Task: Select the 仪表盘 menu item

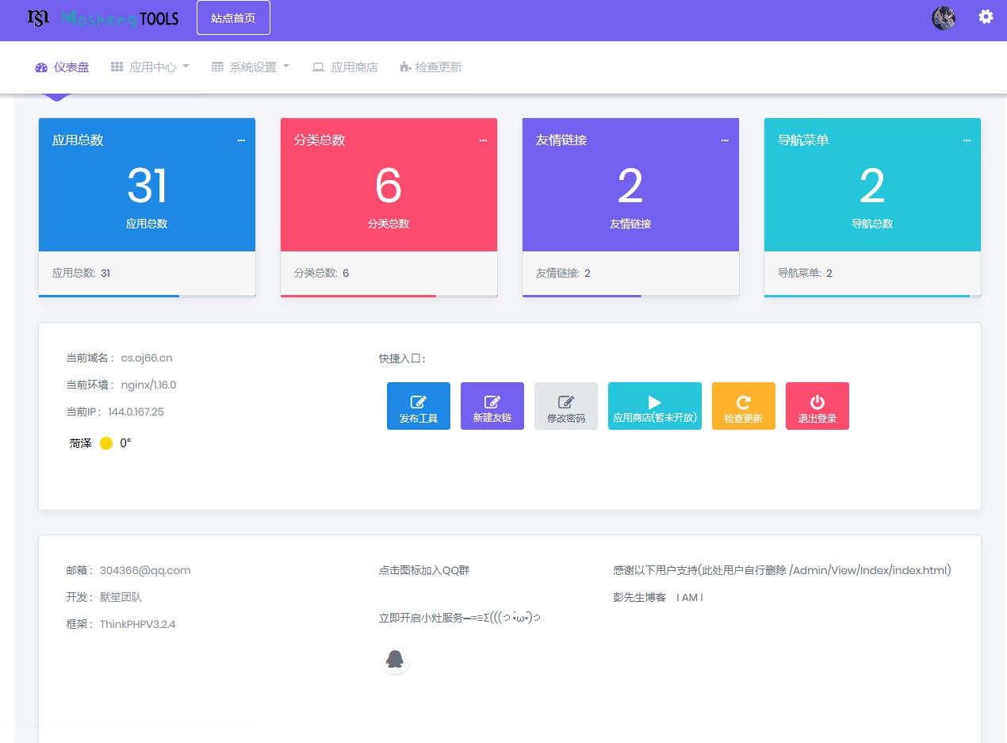Action: [63, 67]
